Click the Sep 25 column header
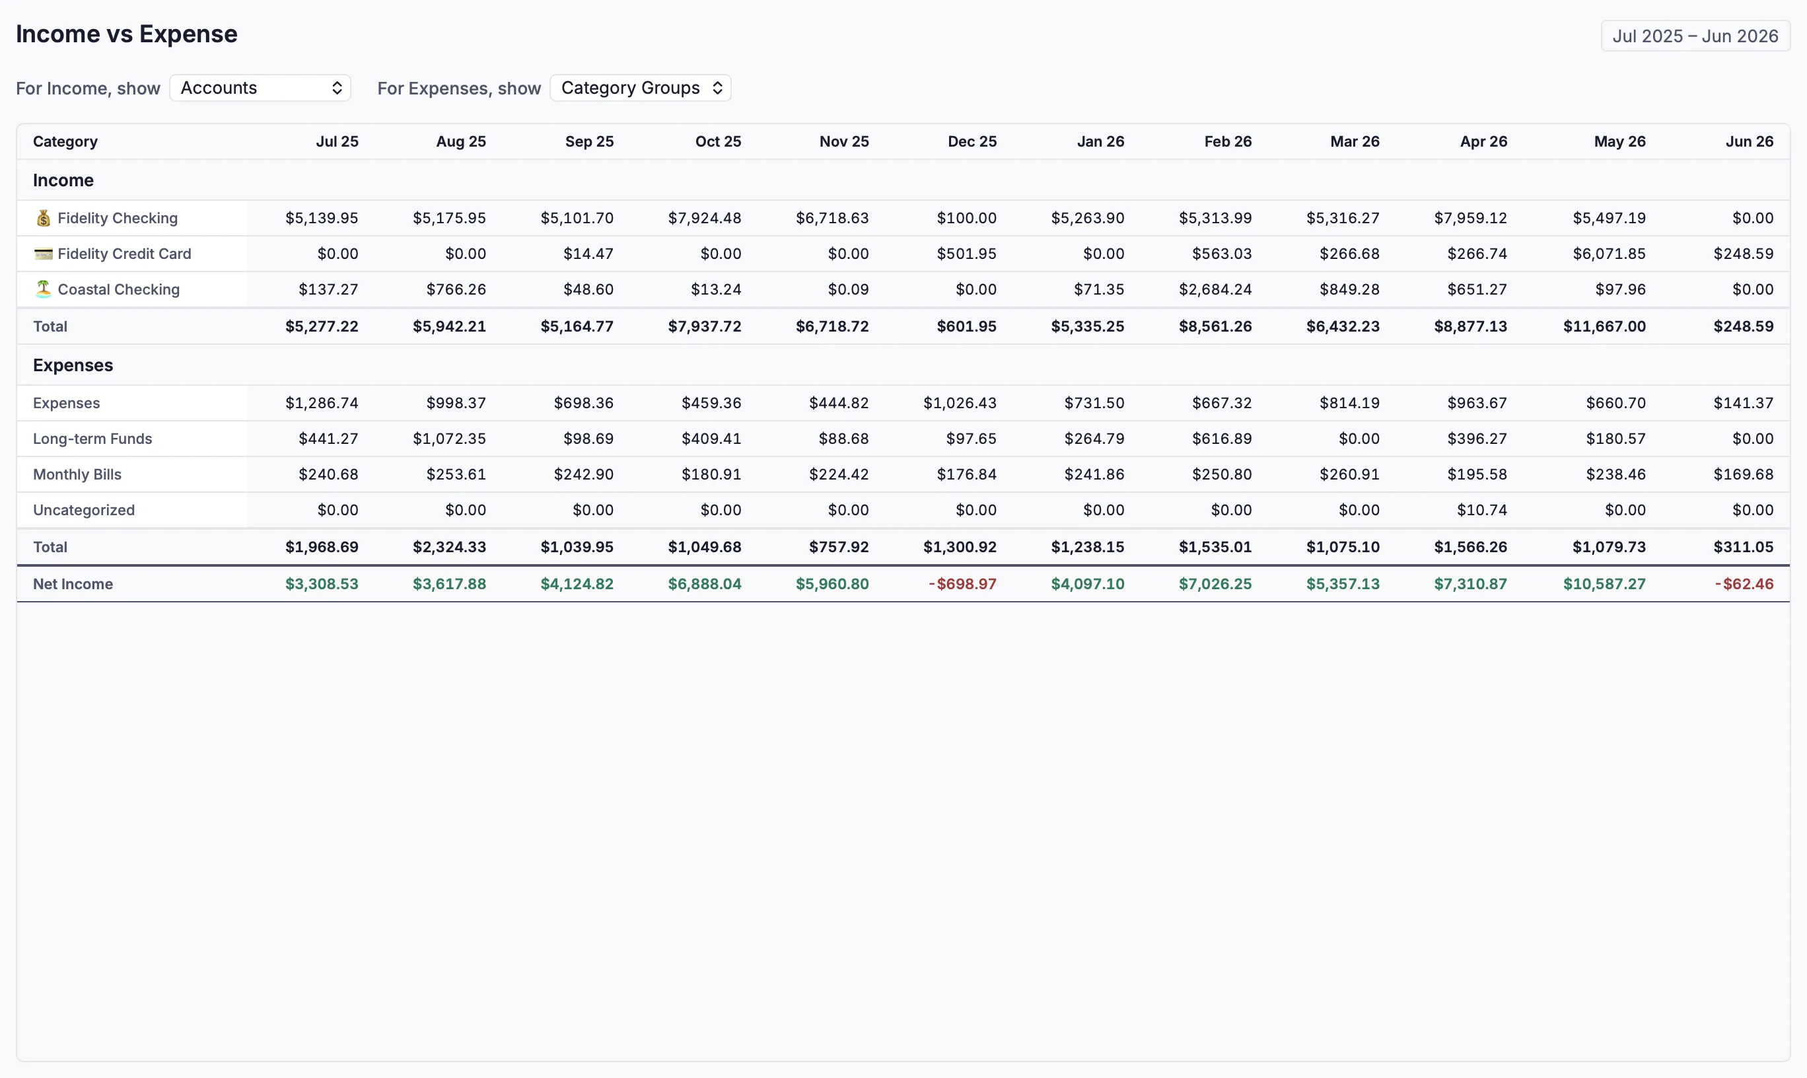1807x1078 pixels. [589, 141]
